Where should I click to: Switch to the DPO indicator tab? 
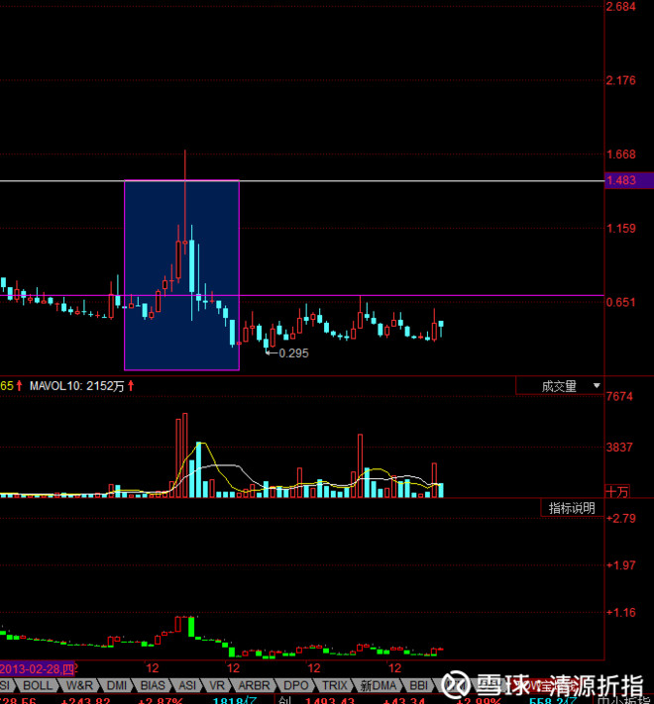click(x=295, y=685)
